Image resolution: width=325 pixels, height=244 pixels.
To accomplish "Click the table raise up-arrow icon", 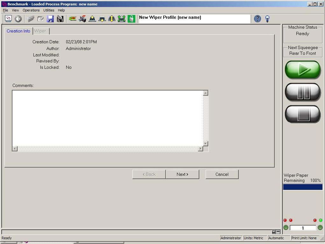I will pos(92,19).
